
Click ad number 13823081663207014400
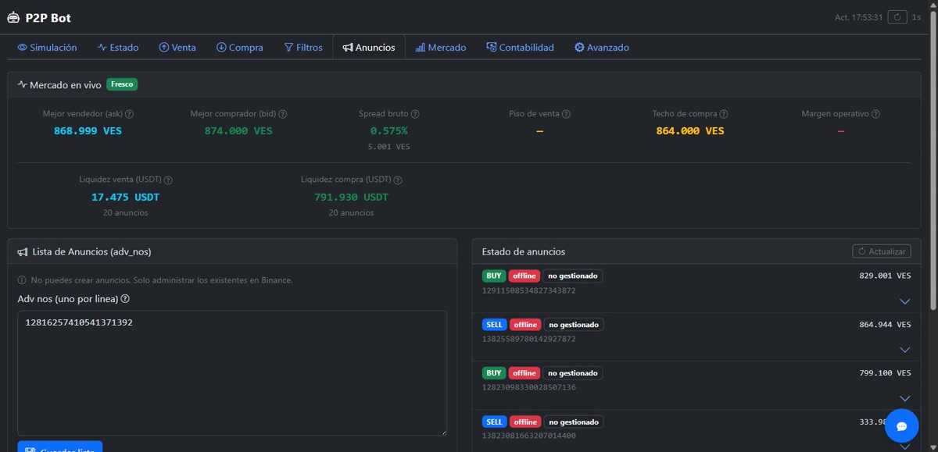529,436
